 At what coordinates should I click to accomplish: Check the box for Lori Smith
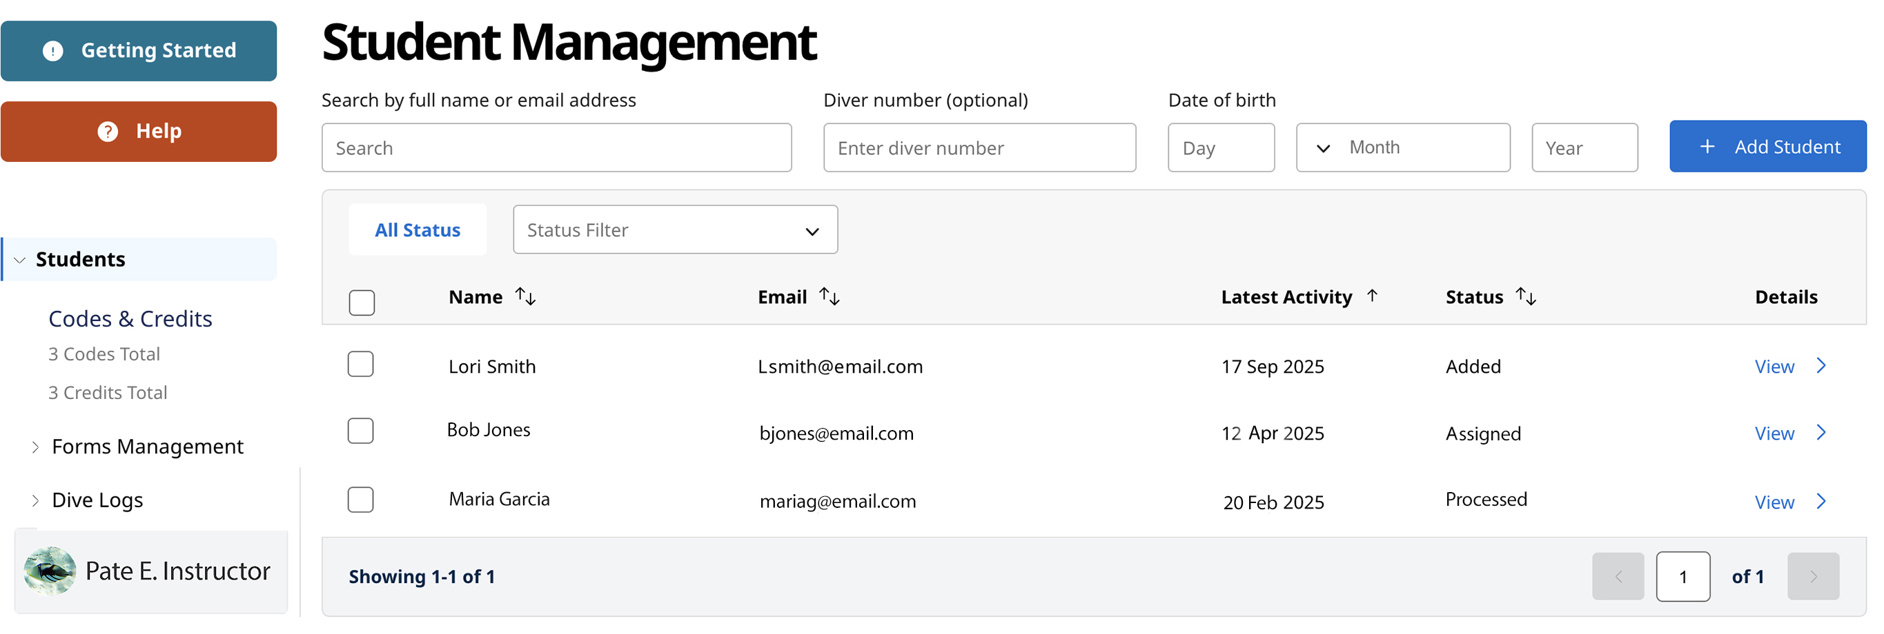click(x=360, y=365)
